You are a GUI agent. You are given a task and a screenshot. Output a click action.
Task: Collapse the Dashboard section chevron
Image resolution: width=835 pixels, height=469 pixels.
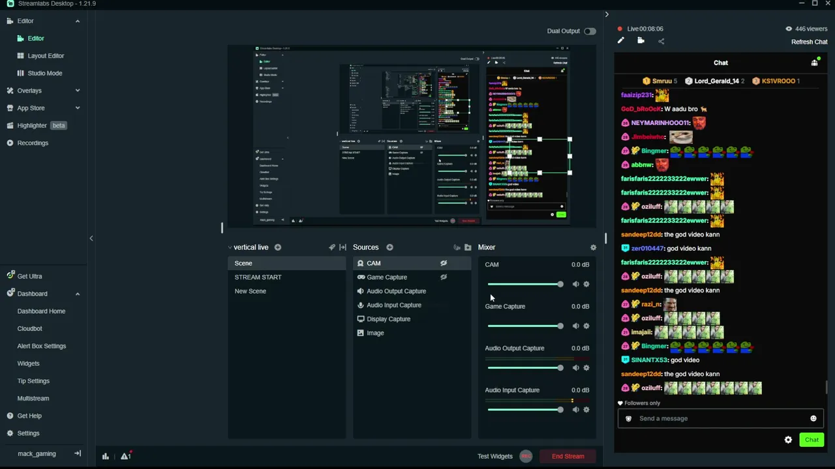point(77,294)
